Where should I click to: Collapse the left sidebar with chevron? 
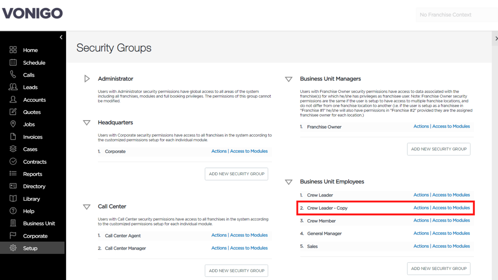tap(61, 37)
